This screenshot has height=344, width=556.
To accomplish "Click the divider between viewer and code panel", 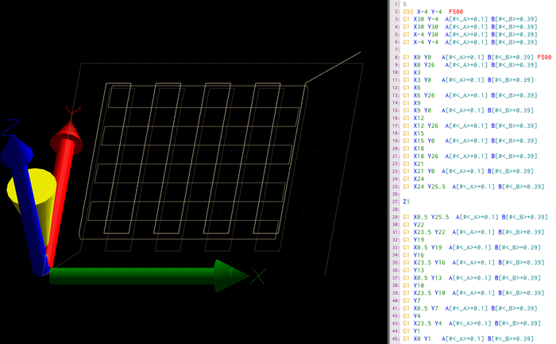I will (390, 172).
